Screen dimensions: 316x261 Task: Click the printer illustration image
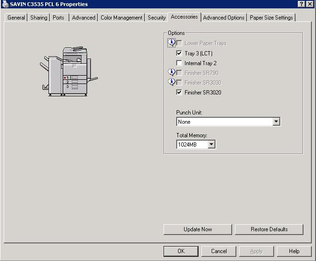(x=69, y=72)
